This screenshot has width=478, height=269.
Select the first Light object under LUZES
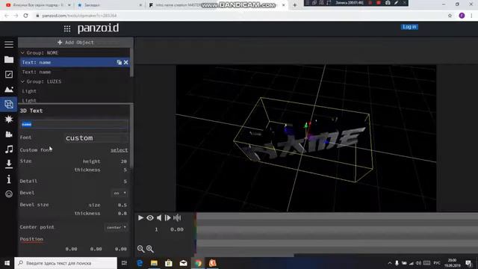click(x=75, y=91)
